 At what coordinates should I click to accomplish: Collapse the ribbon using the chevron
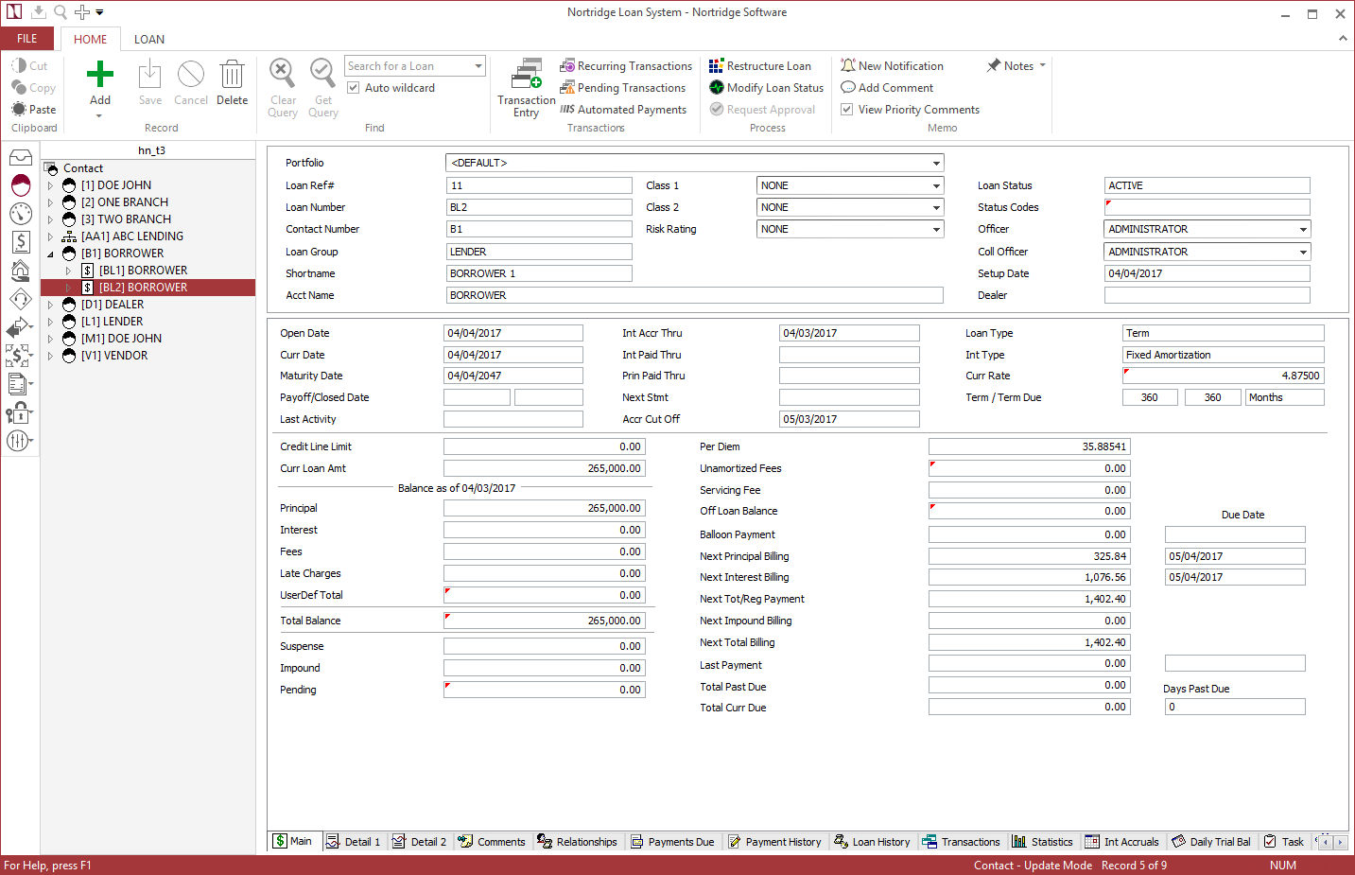point(1343,39)
